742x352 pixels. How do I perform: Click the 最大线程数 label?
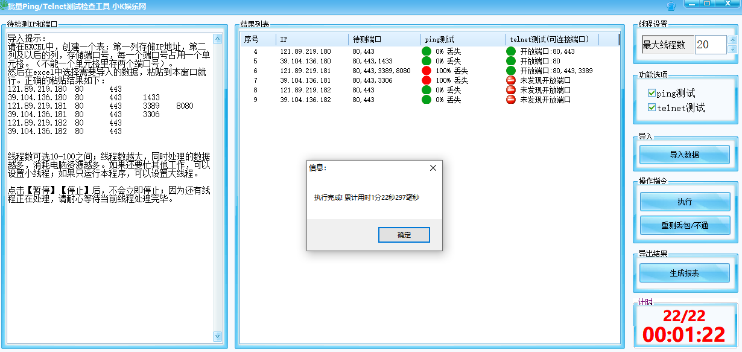coord(664,45)
